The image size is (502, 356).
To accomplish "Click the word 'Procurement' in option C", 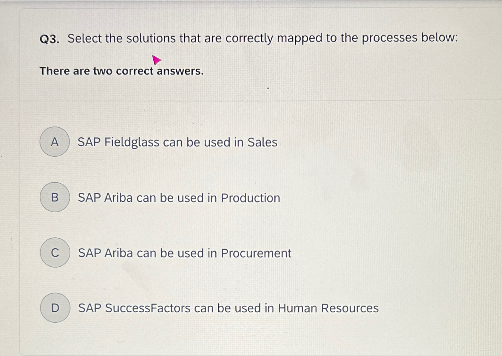I will point(256,253).
